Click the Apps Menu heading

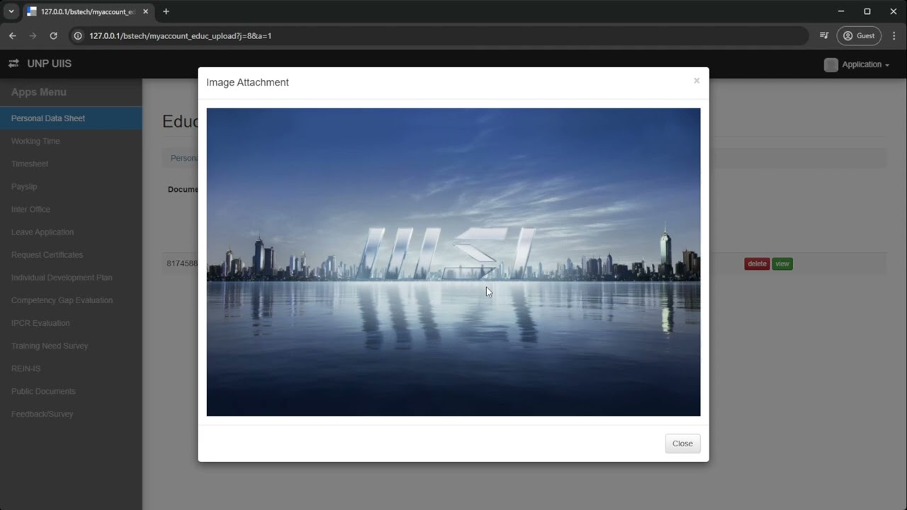(39, 92)
